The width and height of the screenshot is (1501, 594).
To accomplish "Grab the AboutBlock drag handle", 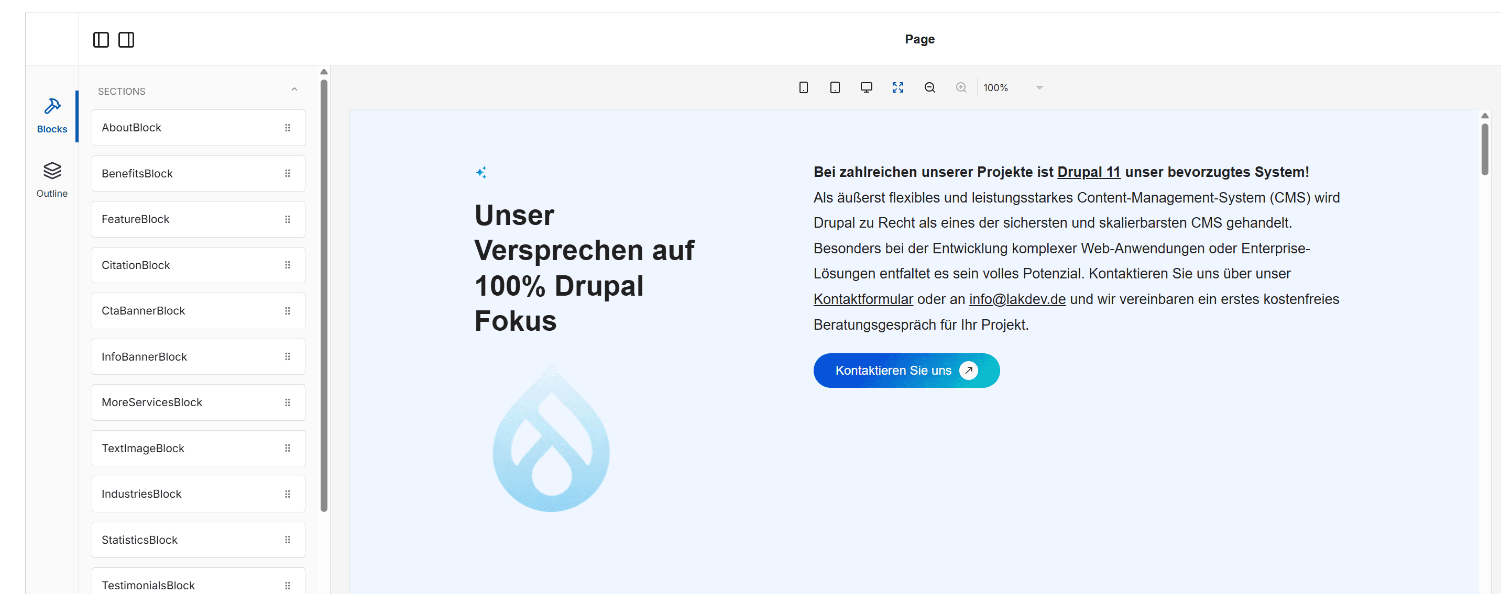I will pos(287,127).
